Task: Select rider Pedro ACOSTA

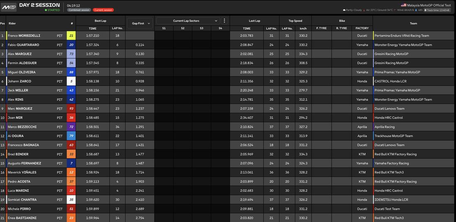Action: click(x=19, y=182)
